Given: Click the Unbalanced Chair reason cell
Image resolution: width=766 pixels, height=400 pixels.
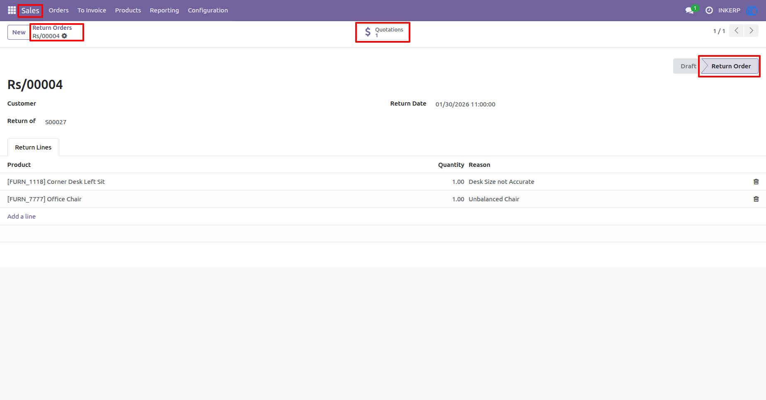Looking at the screenshot, I should coord(494,199).
